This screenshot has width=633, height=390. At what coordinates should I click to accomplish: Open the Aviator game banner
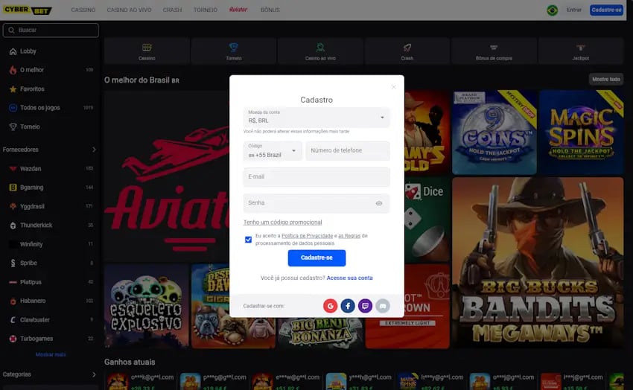point(167,176)
